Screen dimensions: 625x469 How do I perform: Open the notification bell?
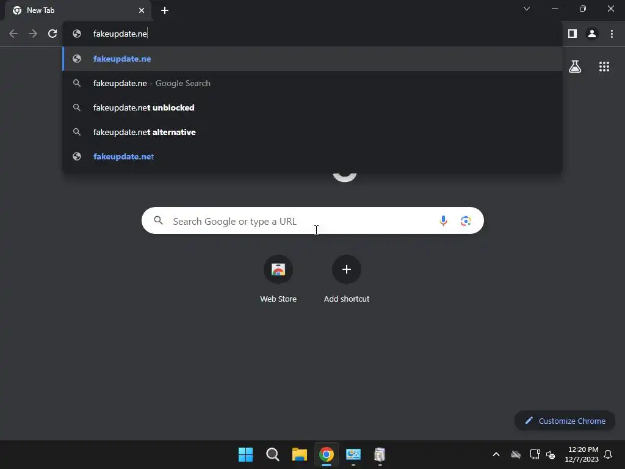608,454
